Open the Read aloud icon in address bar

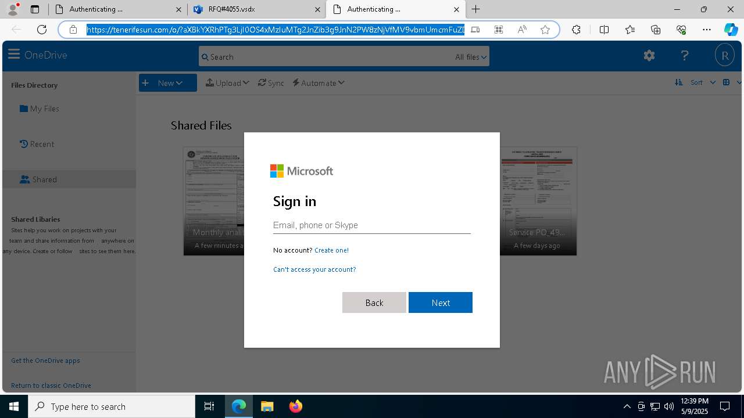(x=522, y=30)
